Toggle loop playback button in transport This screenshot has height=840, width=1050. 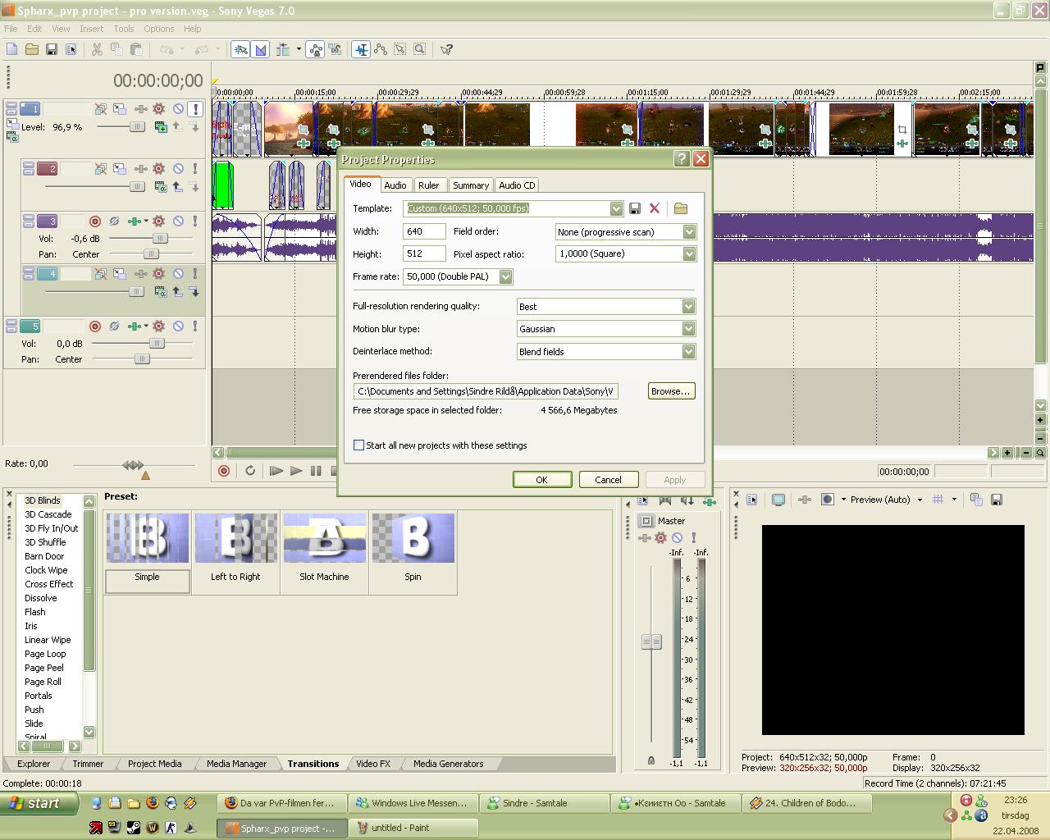click(250, 471)
